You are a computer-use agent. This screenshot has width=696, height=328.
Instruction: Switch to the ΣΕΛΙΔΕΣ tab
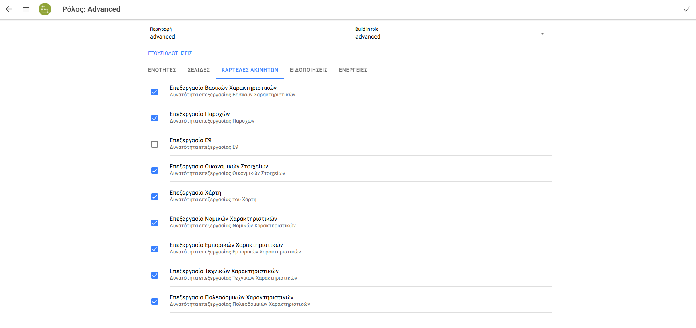pos(199,70)
